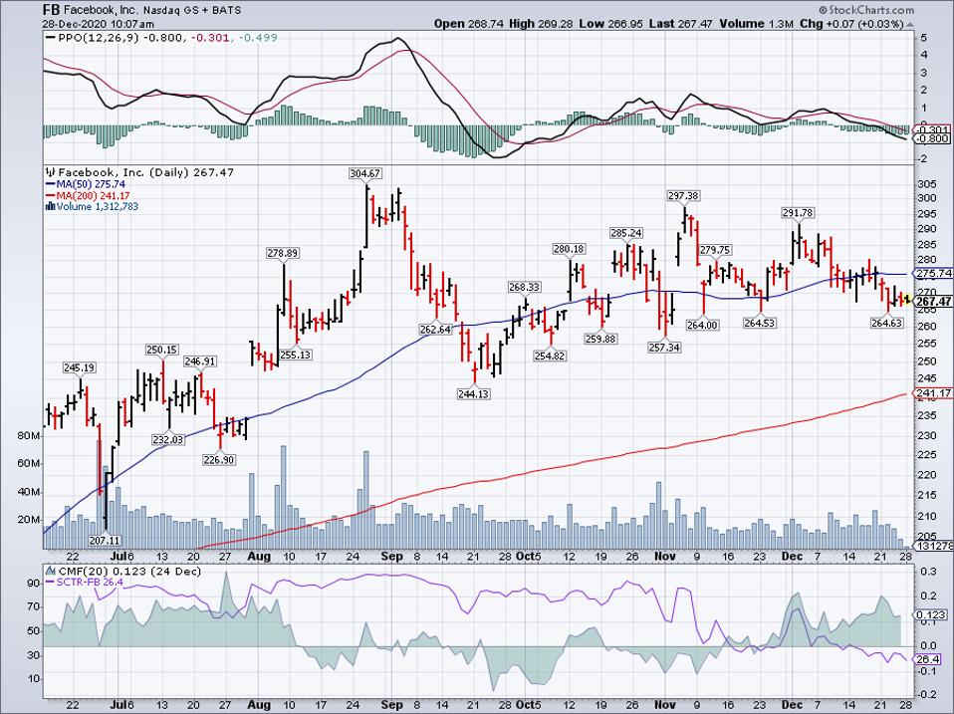Click the 0.123 CMF tag on right axis

tap(930, 614)
